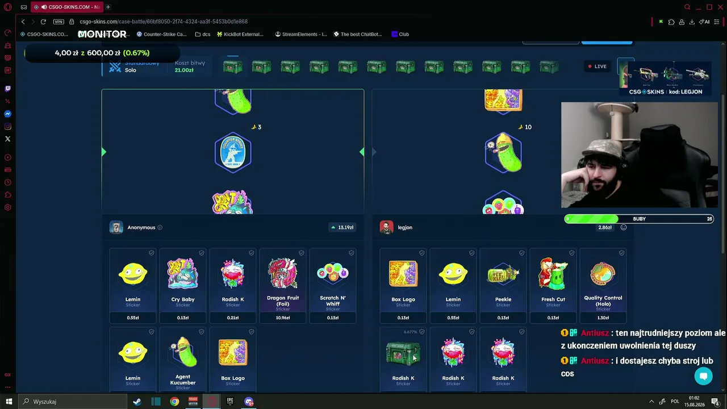727x409 pixels.
Task: Open the sidebar three-dots setup menu
Action: pos(7,387)
